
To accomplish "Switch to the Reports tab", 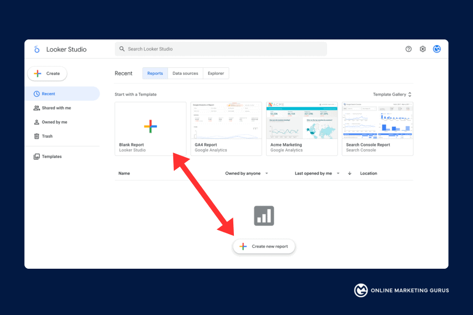I will pyautogui.click(x=155, y=73).
